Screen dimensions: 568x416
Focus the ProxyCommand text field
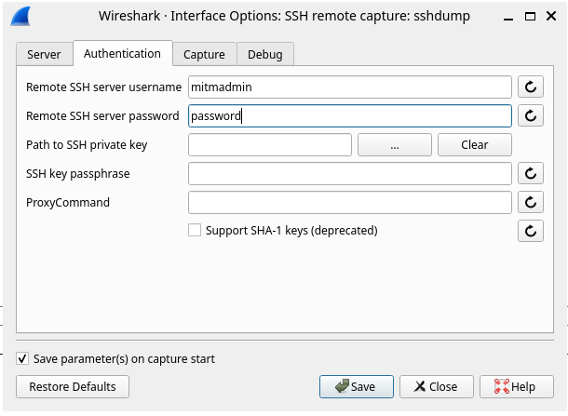click(349, 202)
